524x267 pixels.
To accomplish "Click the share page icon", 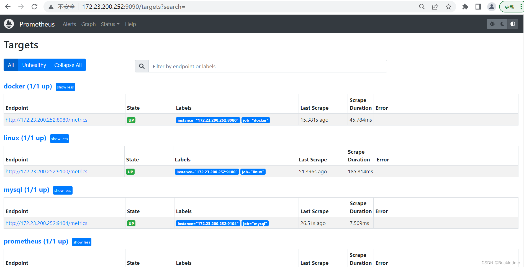I will click(x=435, y=7).
